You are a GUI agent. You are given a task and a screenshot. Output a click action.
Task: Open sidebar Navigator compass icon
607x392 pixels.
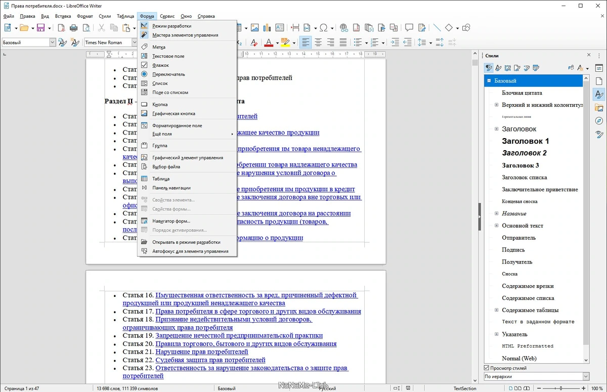tap(599, 120)
